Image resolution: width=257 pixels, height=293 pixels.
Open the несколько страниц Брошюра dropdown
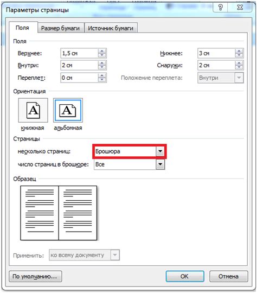160,151
